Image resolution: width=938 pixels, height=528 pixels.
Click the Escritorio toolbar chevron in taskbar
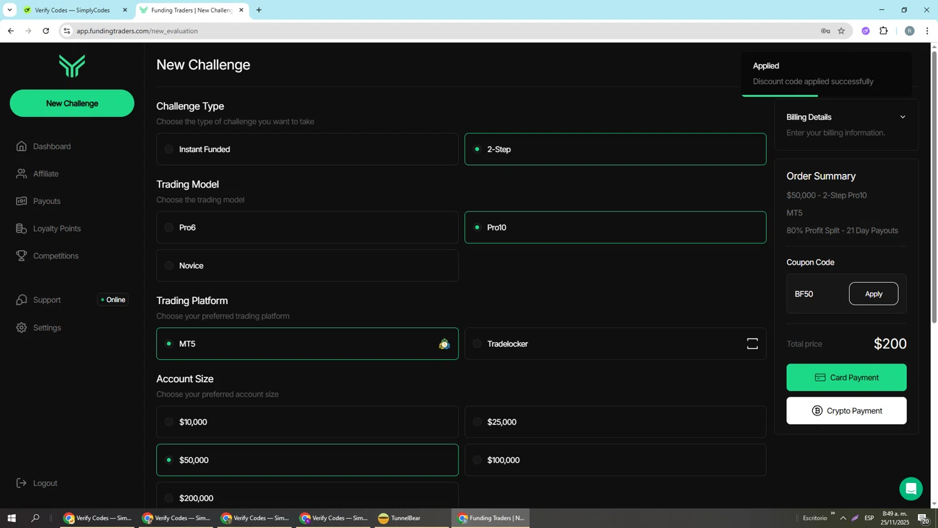[x=832, y=514]
